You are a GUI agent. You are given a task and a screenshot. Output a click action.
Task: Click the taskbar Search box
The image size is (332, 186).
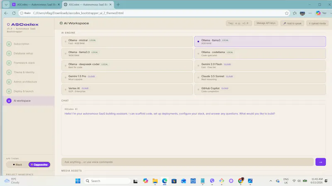pos(107,181)
